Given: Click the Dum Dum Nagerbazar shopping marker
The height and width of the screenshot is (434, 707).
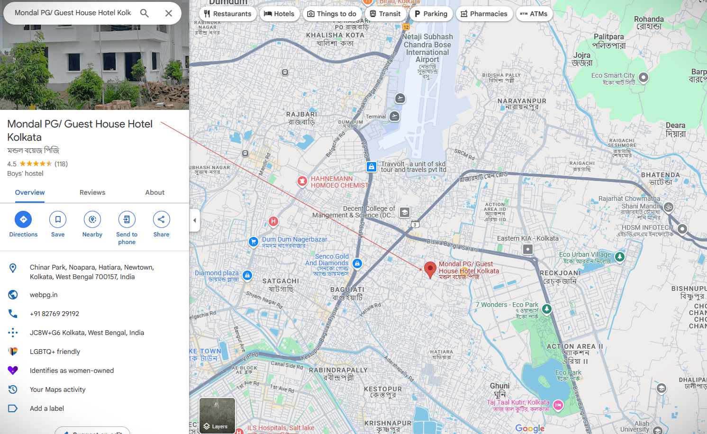Looking at the screenshot, I should pos(254,242).
